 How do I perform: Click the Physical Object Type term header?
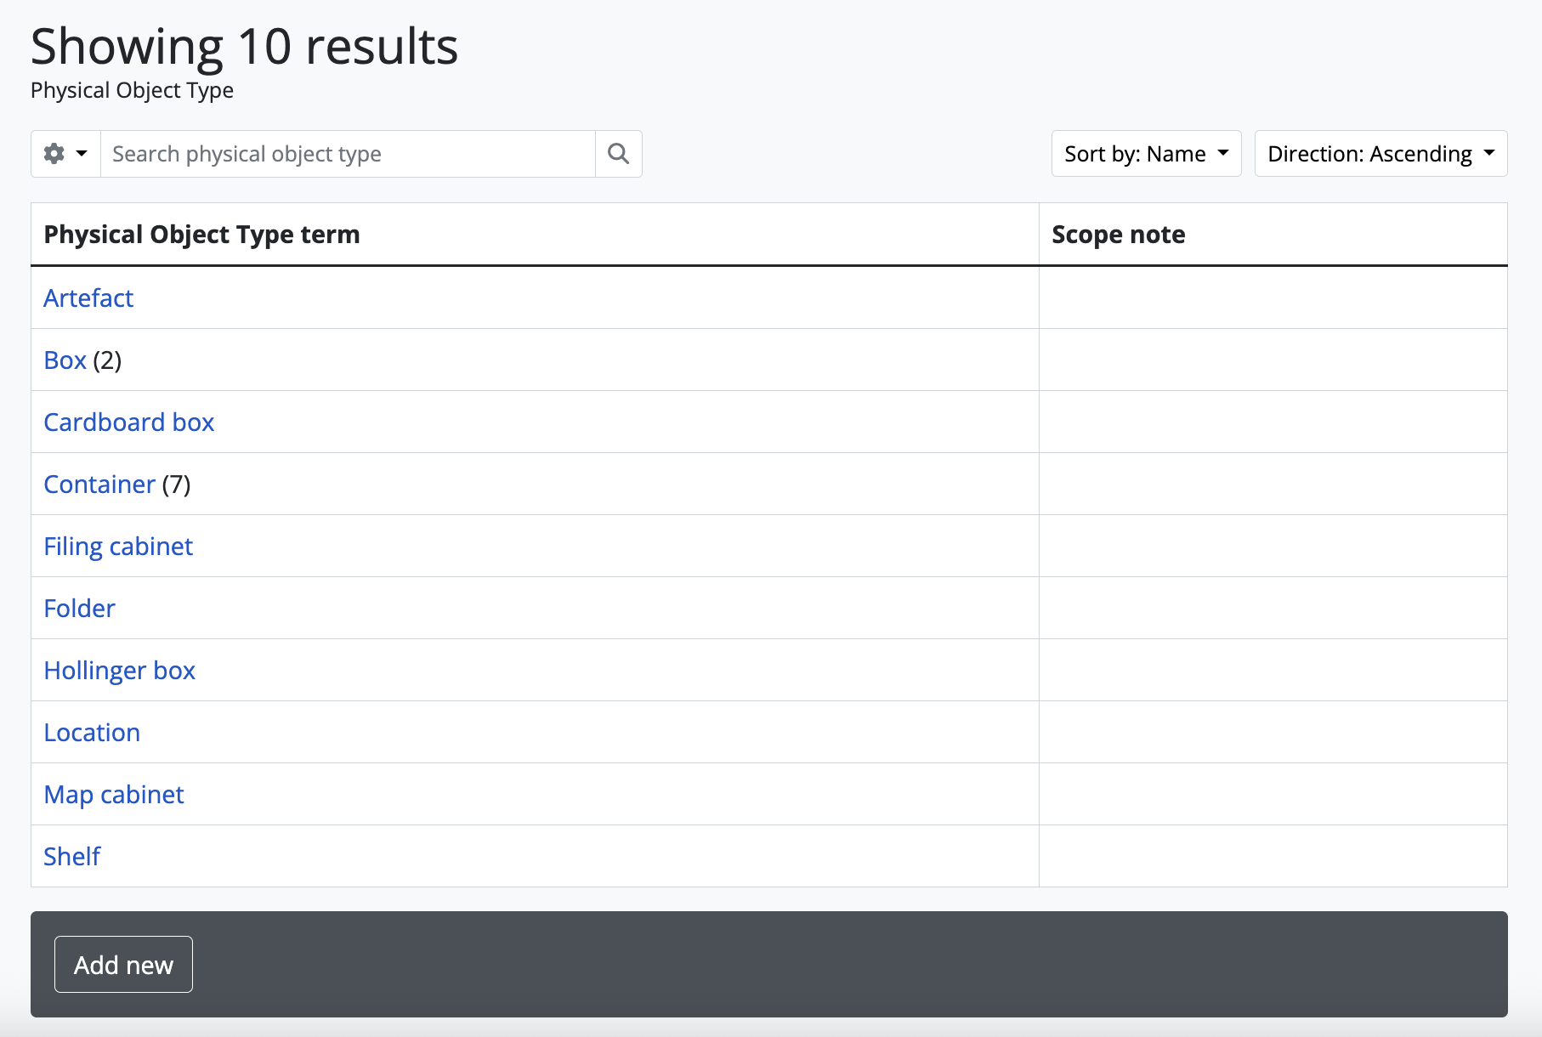point(201,235)
